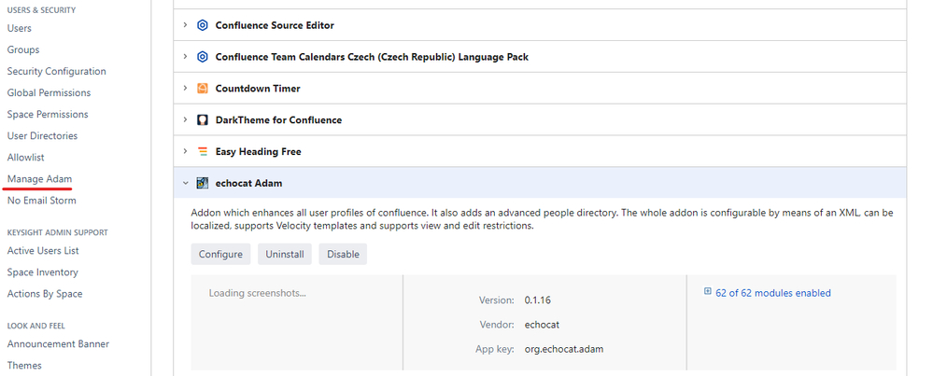Click the Easy Heading Free title

coord(259,151)
